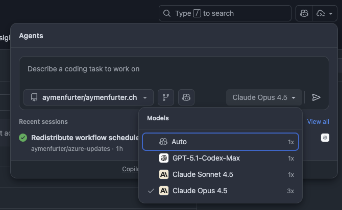Click the Models header text
Viewport: 342px width, 210px height.
point(158,118)
